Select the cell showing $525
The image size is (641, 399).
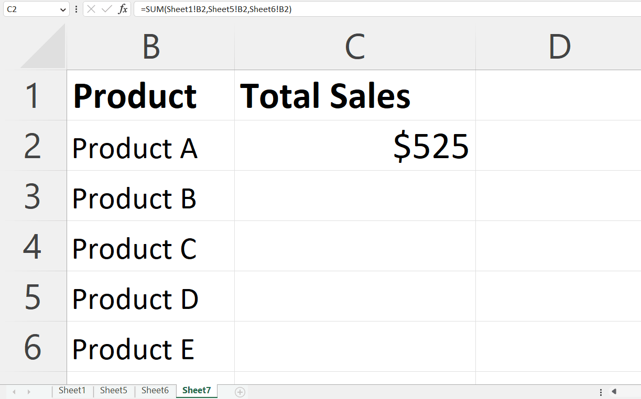click(354, 146)
